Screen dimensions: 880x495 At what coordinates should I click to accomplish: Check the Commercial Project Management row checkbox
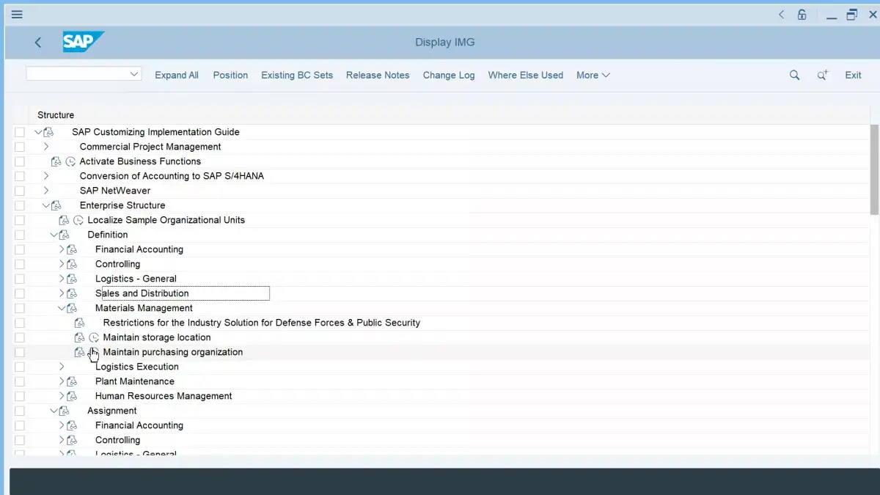[20, 147]
